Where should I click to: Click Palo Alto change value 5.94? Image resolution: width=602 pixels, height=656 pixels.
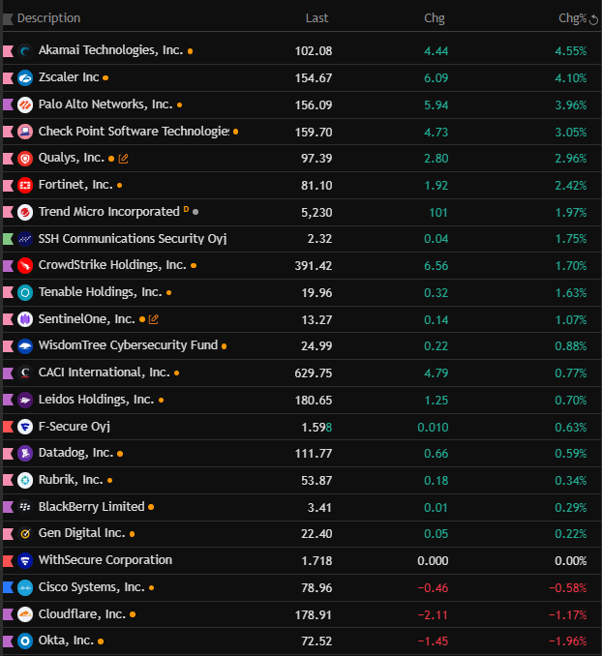[436, 104]
